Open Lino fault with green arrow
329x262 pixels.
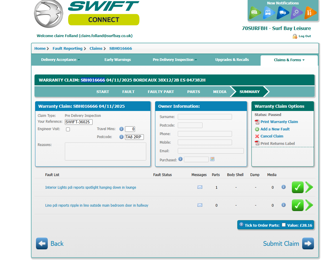pyautogui.click(x=309, y=205)
